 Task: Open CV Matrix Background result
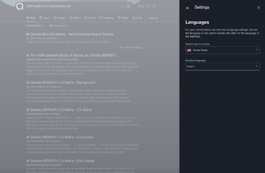[x=62, y=83]
